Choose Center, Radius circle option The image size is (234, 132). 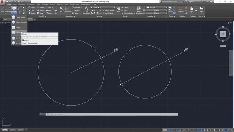coord(19,17)
